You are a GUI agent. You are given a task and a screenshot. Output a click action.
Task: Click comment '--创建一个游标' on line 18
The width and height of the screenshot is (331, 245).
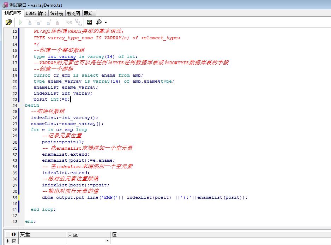pyautogui.click(x=53, y=69)
